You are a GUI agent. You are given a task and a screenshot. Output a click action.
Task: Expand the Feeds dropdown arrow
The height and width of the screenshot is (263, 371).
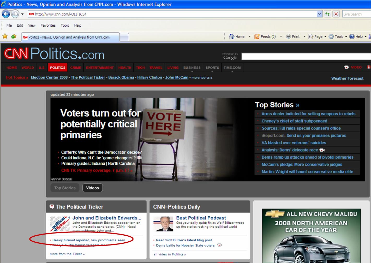coord(281,37)
